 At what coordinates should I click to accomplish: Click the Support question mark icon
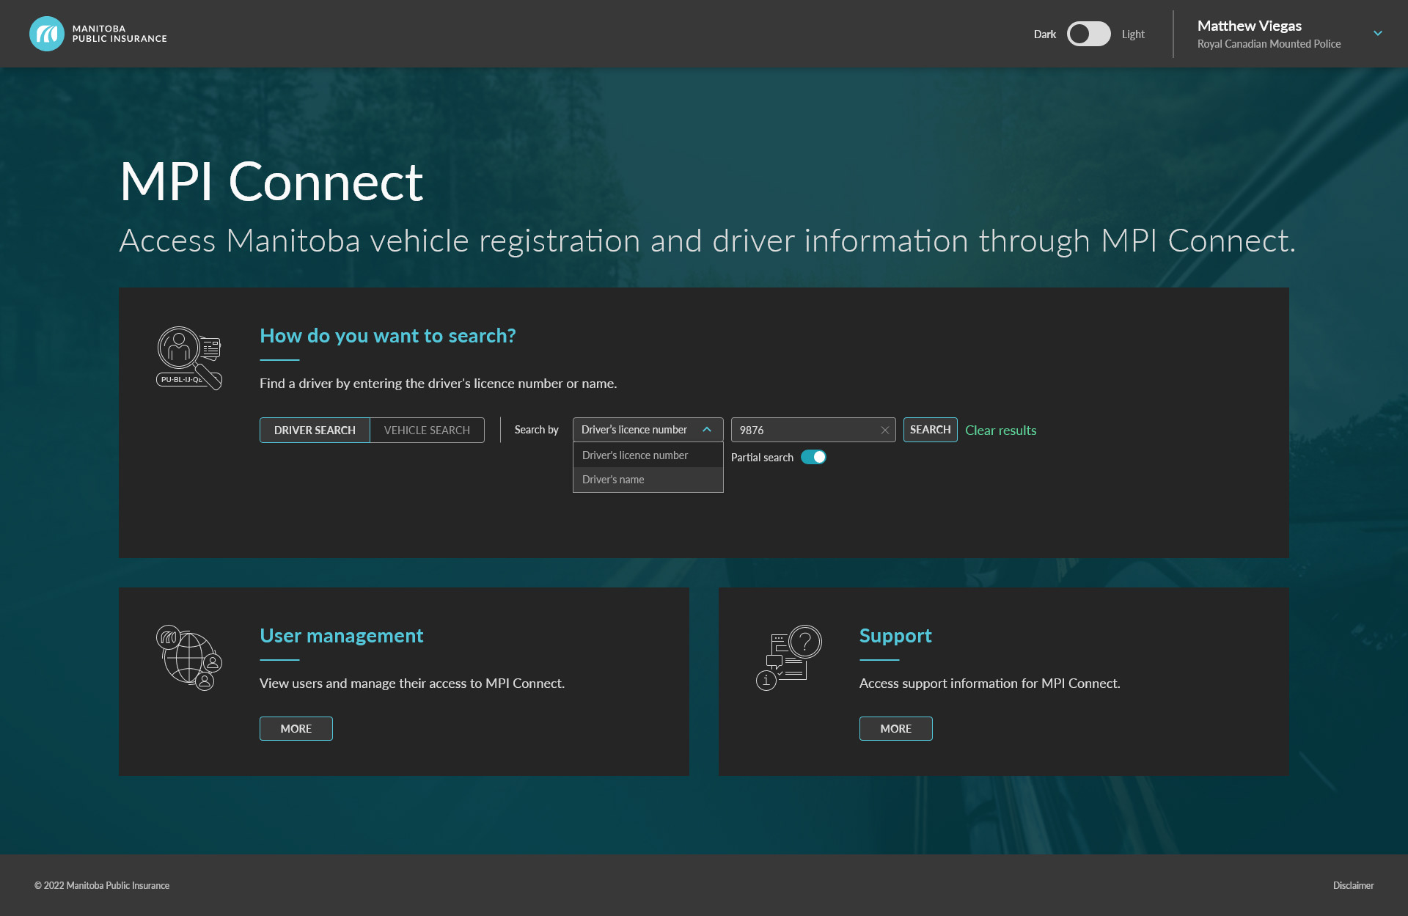click(789, 658)
